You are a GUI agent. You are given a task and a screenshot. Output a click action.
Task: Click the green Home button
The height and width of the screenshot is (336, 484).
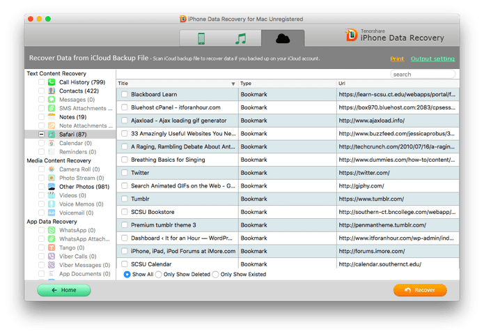point(64,290)
